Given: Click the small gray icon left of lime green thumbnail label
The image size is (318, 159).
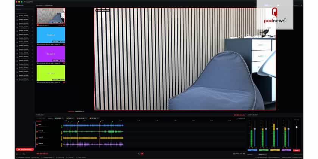Looking at the screenshot, I should [x=38, y=83].
